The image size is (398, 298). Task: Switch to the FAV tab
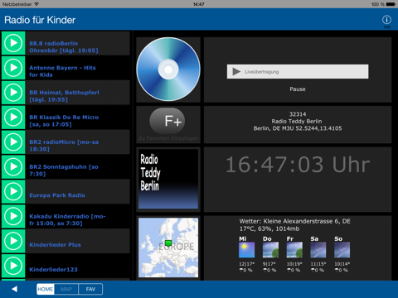(x=90, y=289)
